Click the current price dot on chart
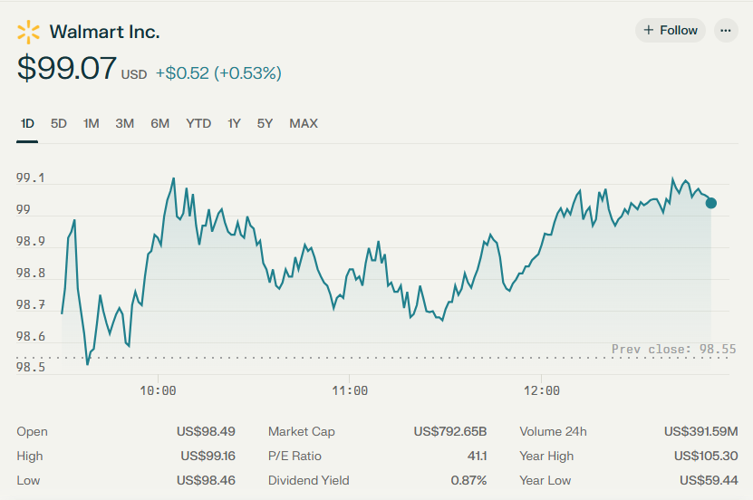The image size is (753, 500). click(x=711, y=203)
